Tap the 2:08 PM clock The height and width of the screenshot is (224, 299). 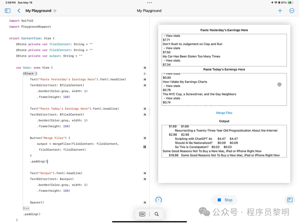(x=11, y=3)
